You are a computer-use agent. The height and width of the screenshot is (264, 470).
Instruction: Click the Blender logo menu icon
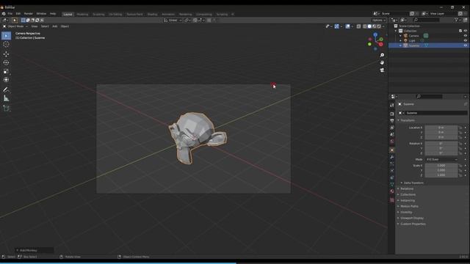click(x=4, y=14)
